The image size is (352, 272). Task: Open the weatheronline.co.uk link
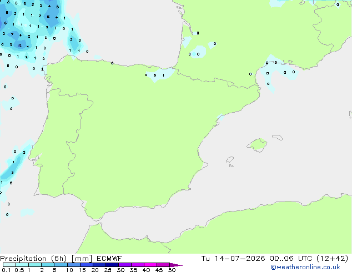pyautogui.click(x=305, y=267)
